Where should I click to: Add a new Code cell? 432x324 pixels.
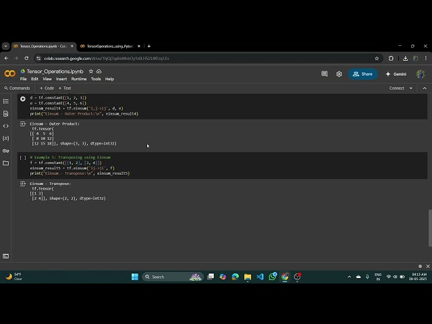(x=47, y=88)
